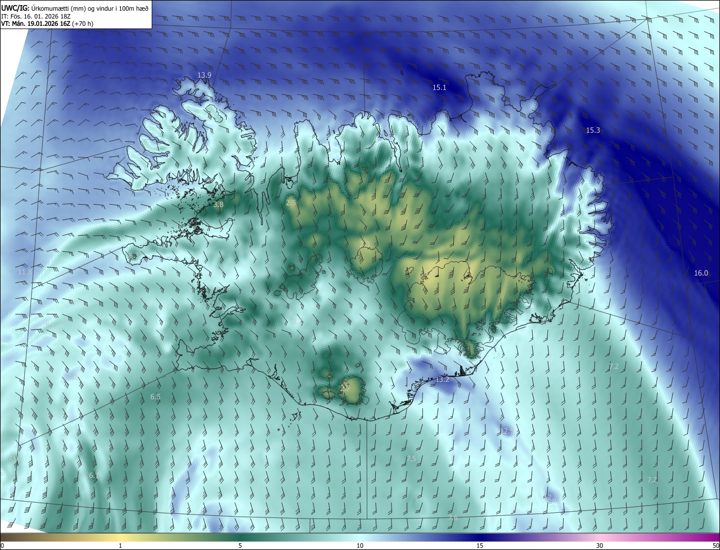The width and height of the screenshot is (720, 550).
Task: Click the '0' tick label on the color scale
Action: [x=2, y=546]
